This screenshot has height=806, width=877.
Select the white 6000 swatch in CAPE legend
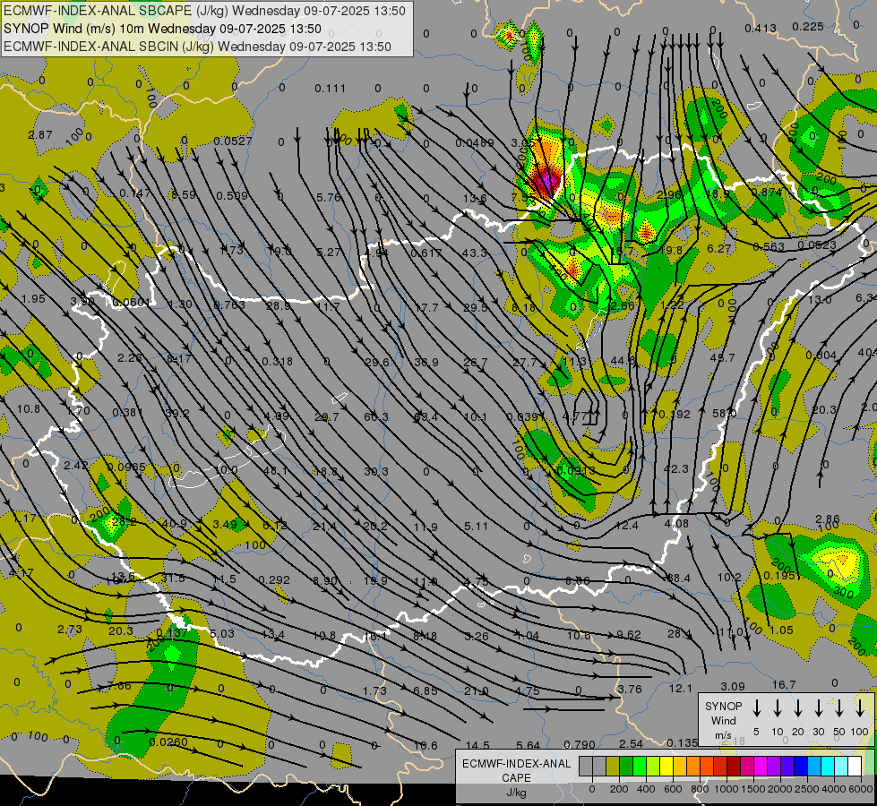855,766
